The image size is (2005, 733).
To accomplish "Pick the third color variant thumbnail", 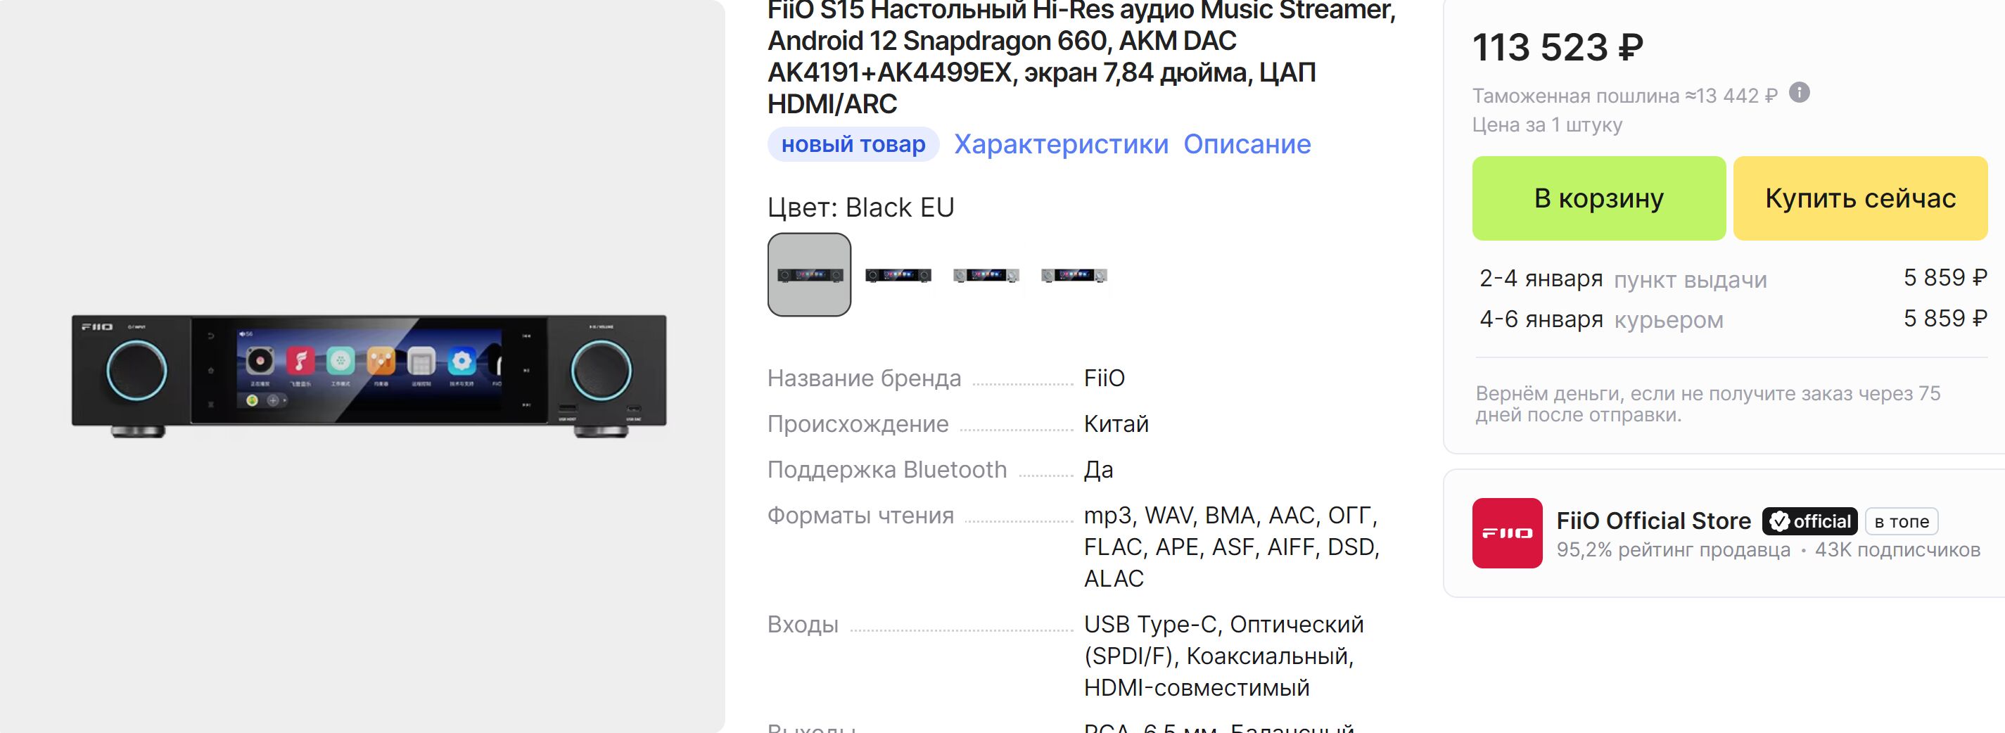I will tap(986, 276).
